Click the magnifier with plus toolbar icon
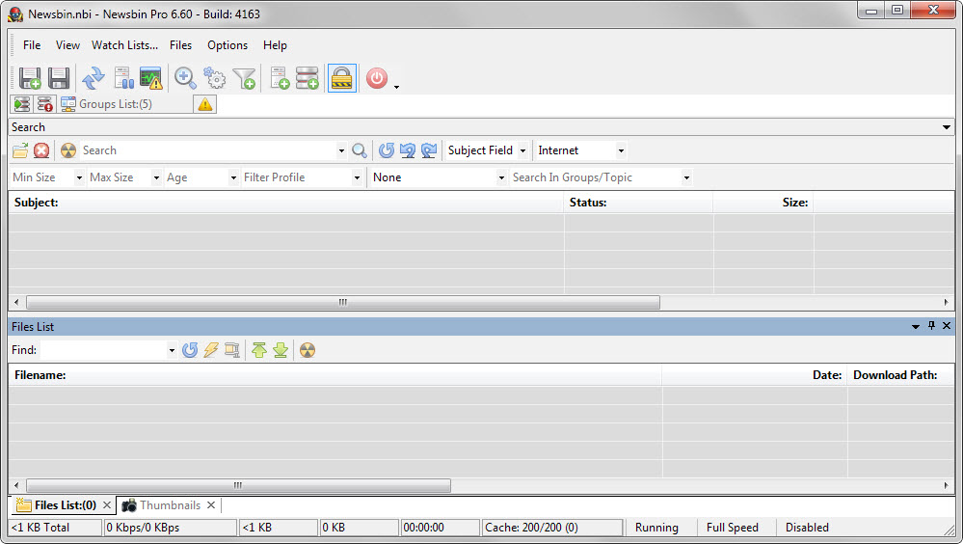Screen dimensions: 963x544 click(x=185, y=79)
